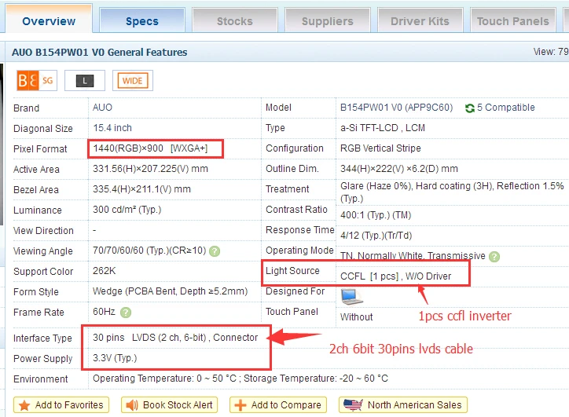Click the US flag icon
This screenshot has width=569, height=417.
(x=353, y=404)
